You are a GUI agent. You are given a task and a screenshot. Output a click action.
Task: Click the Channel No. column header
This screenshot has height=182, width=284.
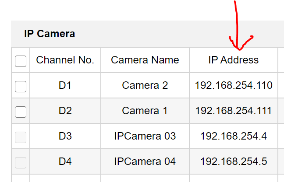65,60
